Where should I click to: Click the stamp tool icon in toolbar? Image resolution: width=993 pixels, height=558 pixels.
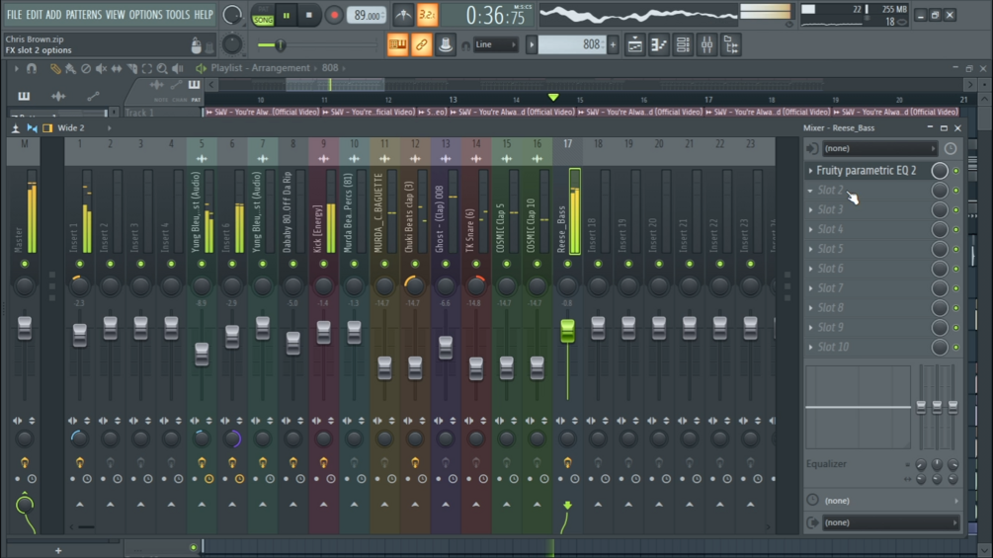446,44
